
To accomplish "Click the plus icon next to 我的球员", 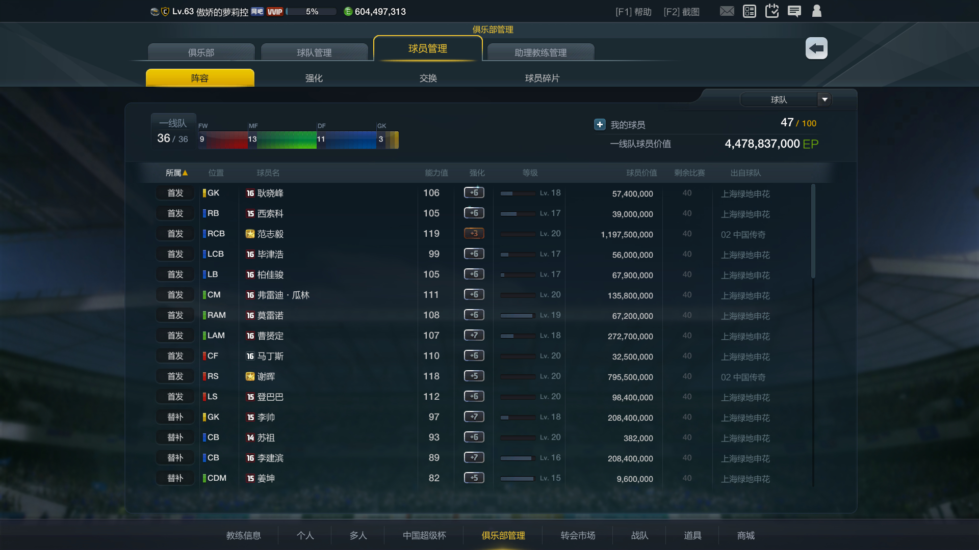I will click(600, 124).
